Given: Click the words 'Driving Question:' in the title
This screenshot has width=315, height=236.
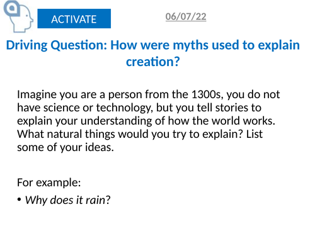Looking at the screenshot, I should pyautogui.click(x=57, y=45).
